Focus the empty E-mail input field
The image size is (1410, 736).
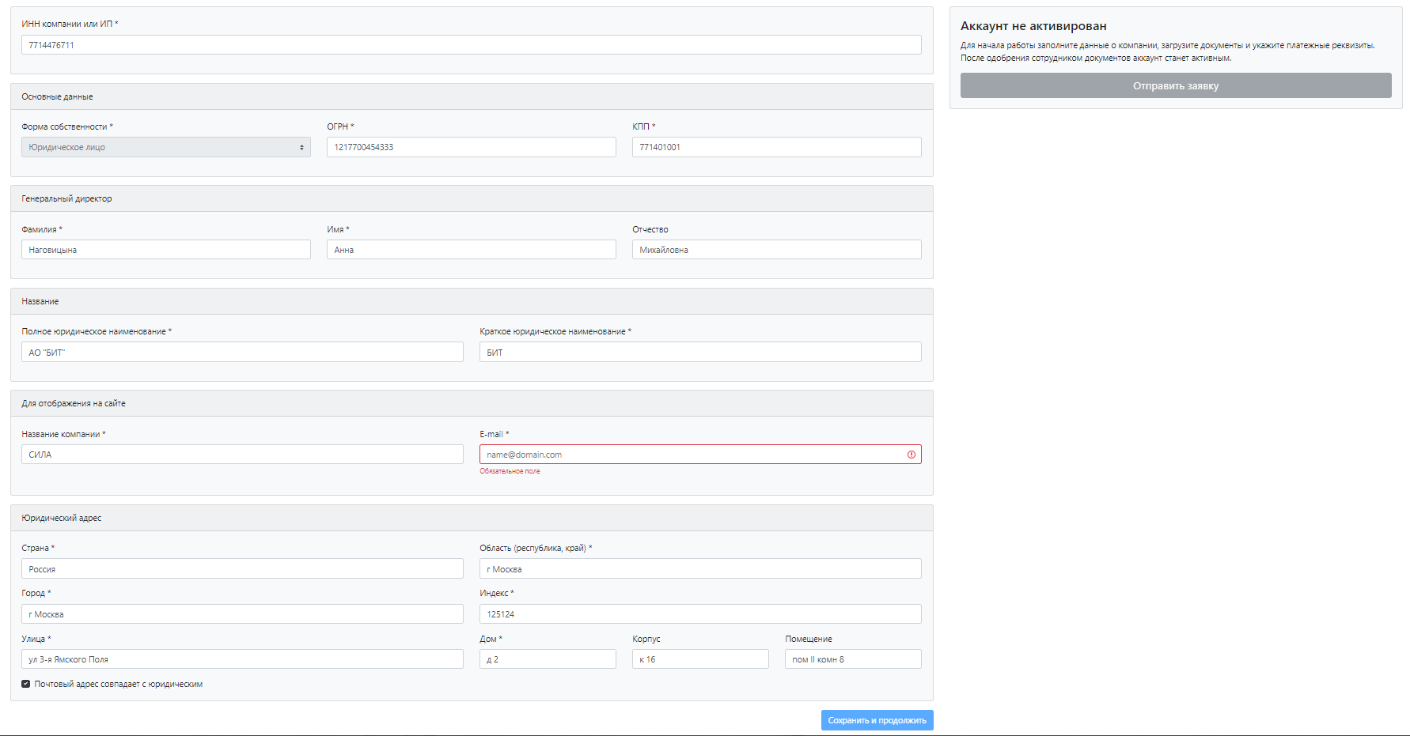point(700,455)
